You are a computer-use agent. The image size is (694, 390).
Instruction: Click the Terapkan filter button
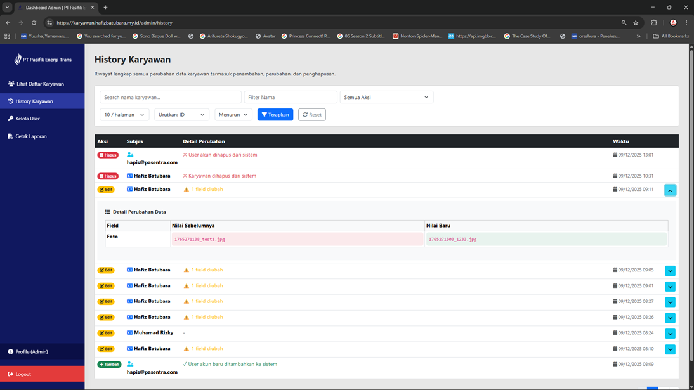275,115
